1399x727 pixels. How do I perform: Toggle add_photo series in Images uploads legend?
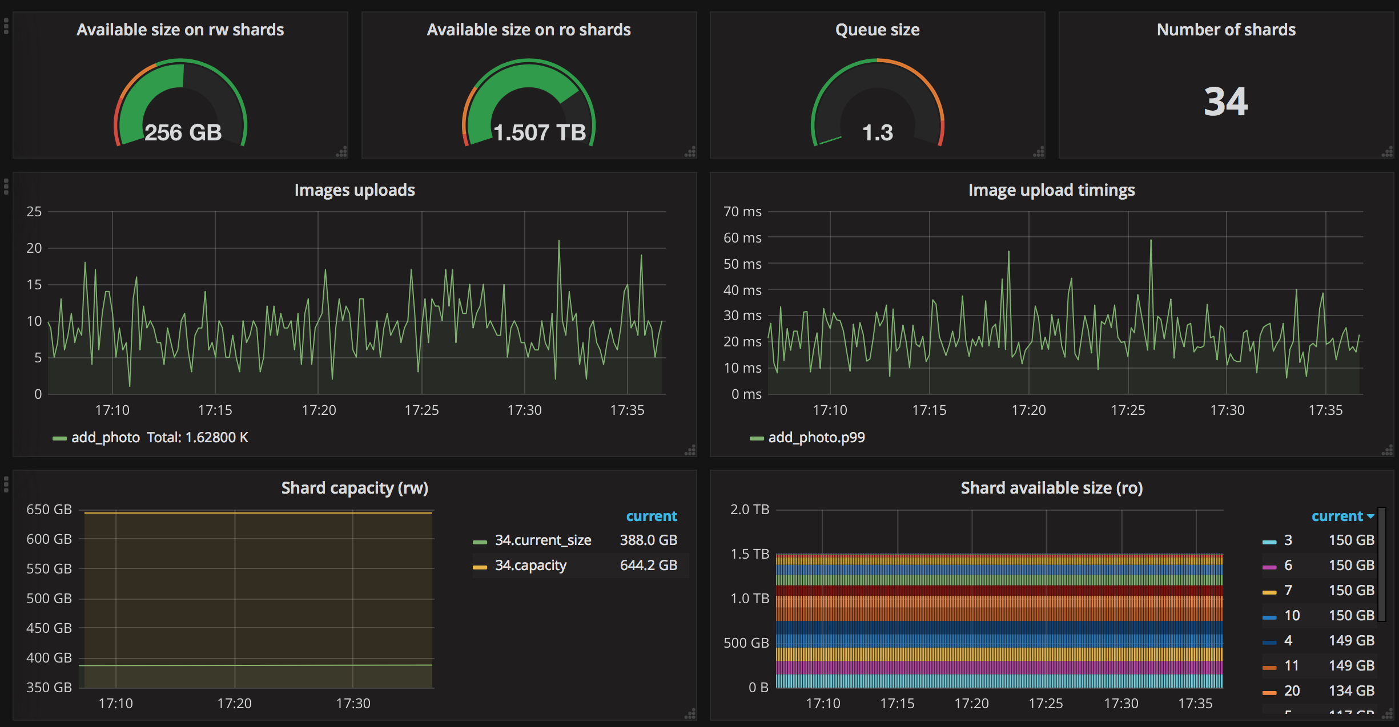tap(106, 438)
